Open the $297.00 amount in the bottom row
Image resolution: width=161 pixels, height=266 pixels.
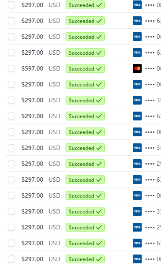32,259
